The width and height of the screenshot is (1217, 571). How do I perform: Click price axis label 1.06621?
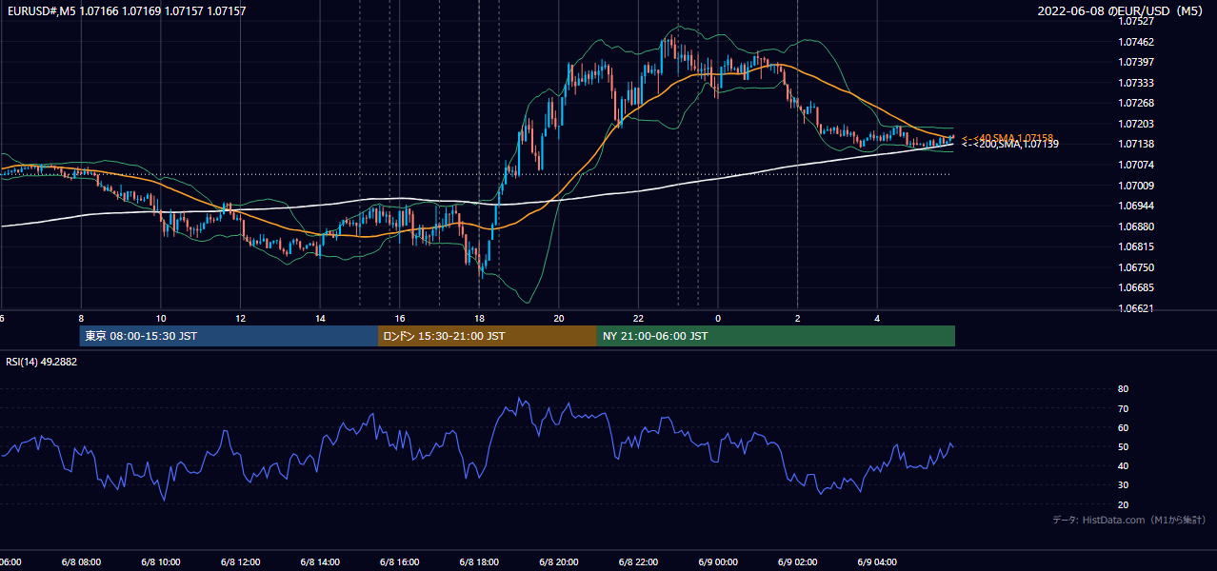coord(1136,308)
